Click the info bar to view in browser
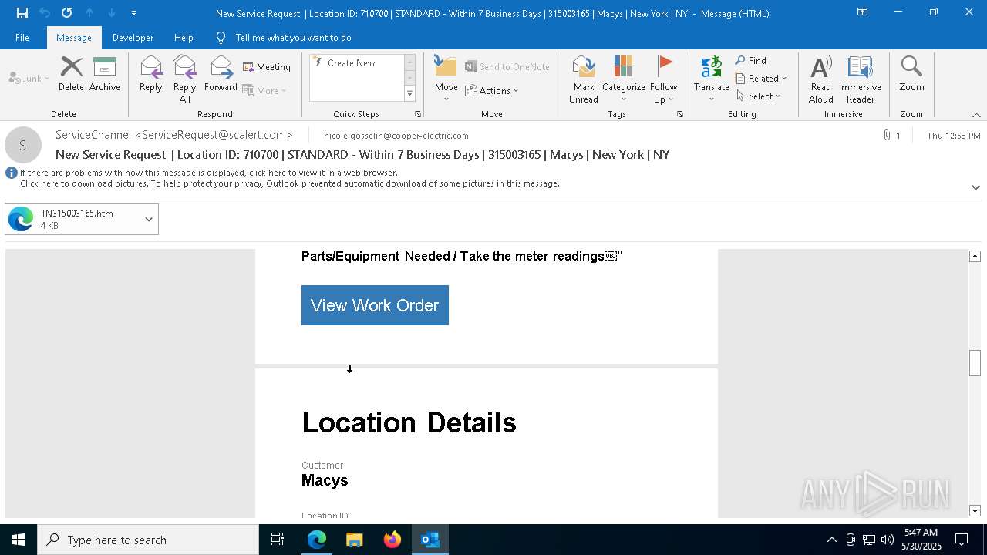 [x=209, y=173]
